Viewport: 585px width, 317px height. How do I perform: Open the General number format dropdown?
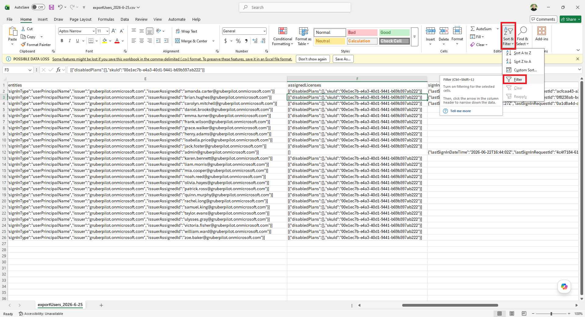tap(264, 31)
